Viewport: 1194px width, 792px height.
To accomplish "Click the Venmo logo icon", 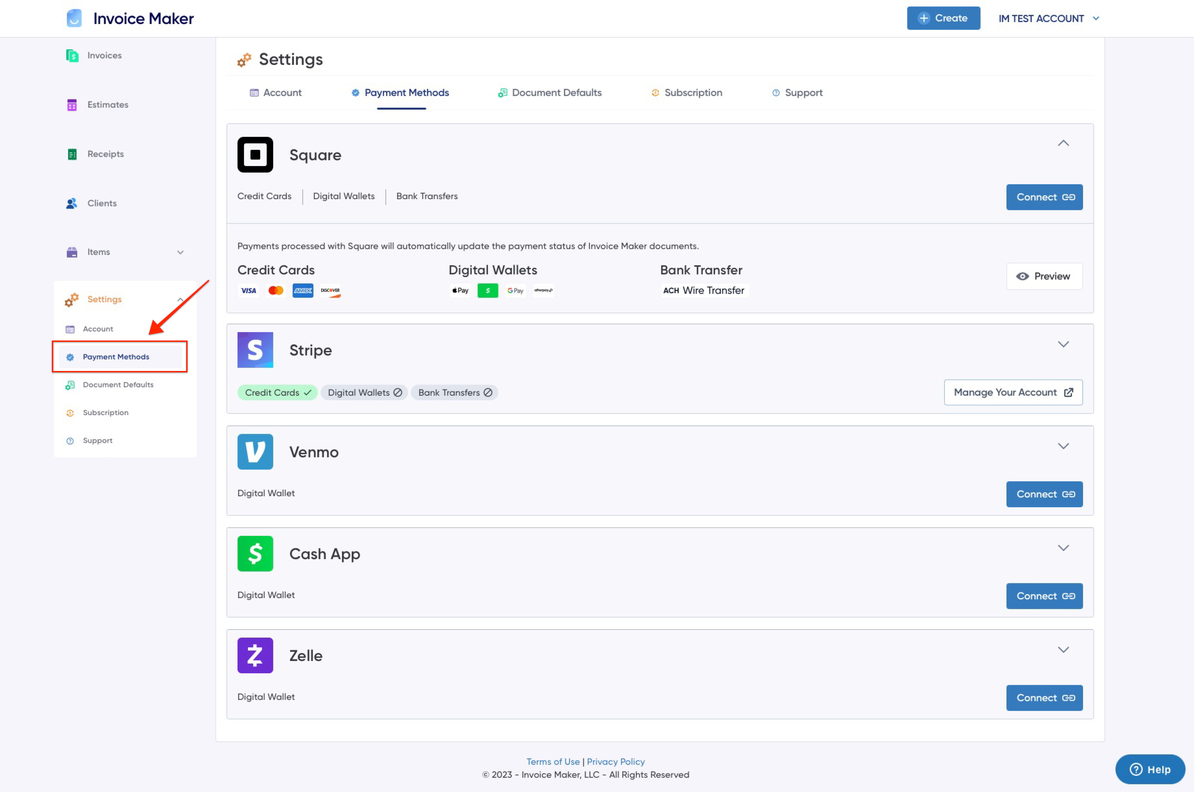I will [255, 452].
